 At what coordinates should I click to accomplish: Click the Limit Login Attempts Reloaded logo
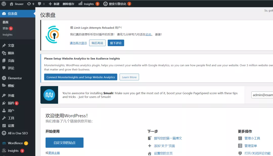(x=52, y=35)
